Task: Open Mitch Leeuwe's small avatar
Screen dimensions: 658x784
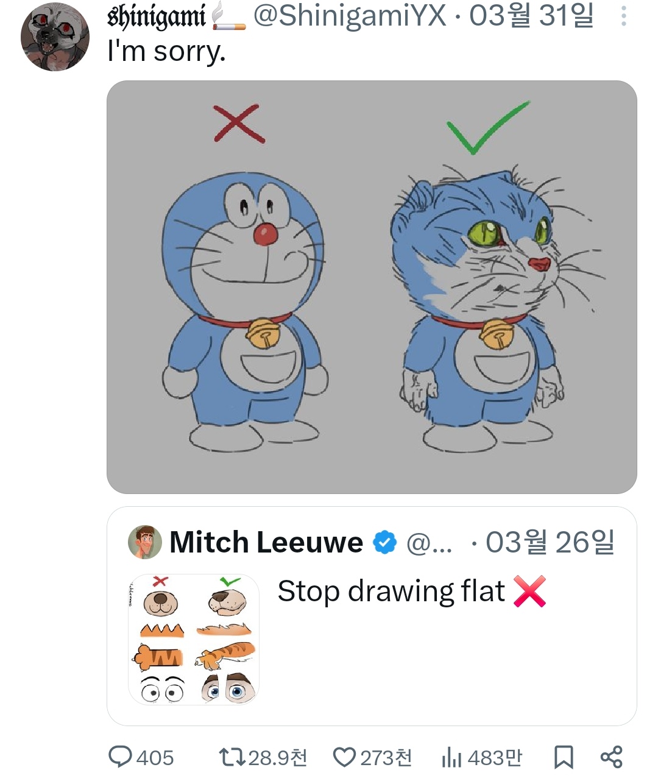Action: click(145, 542)
